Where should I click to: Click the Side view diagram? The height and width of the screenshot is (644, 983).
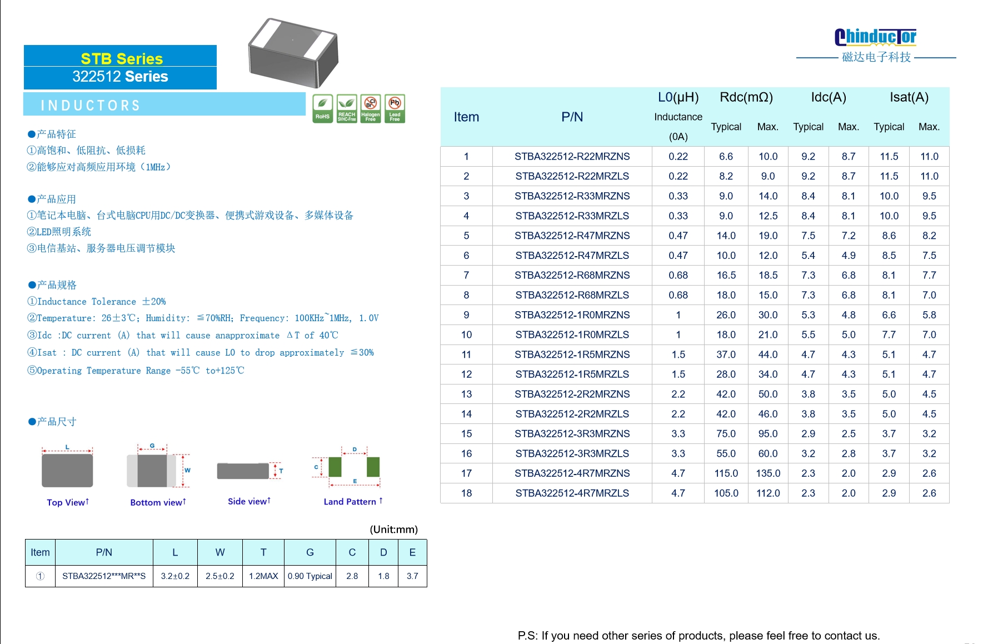click(x=250, y=471)
